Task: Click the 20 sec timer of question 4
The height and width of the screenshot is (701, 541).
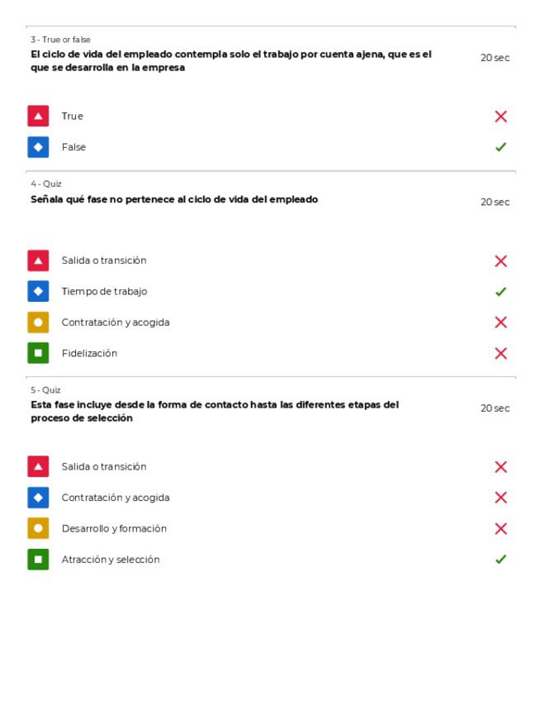Action: [x=495, y=203]
